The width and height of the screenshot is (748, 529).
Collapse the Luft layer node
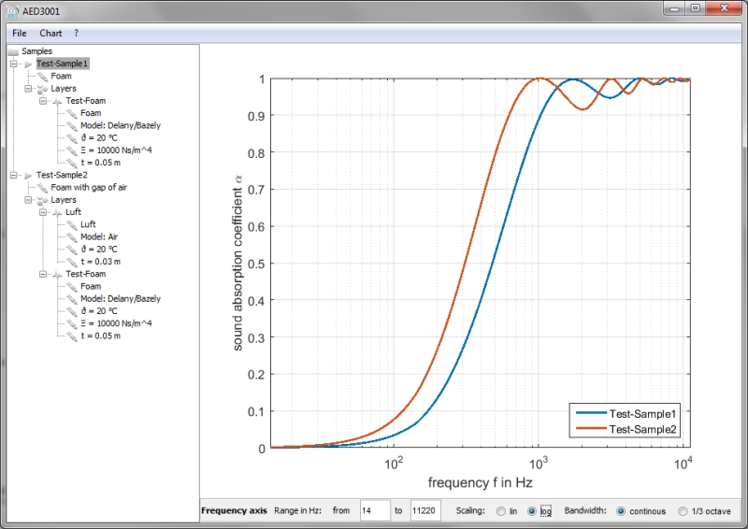(43, 212)
